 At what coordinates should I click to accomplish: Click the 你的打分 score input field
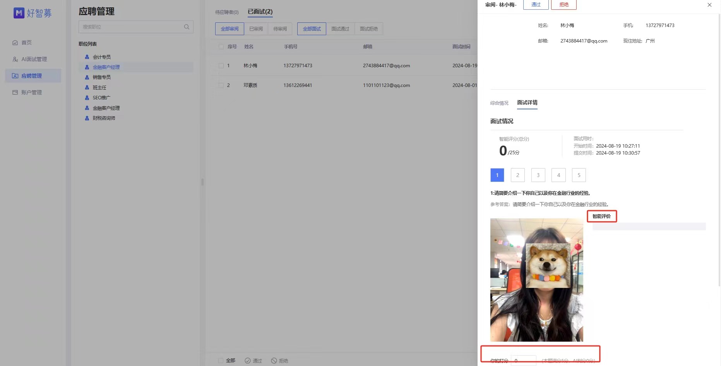pyautogui.click(x=524, y=361)
